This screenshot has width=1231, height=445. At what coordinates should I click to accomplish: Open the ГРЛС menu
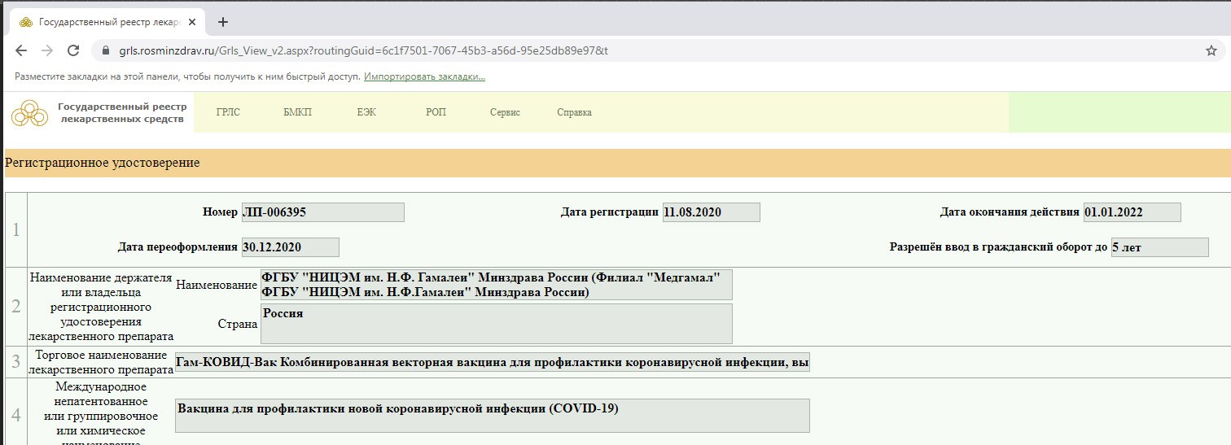228,112
